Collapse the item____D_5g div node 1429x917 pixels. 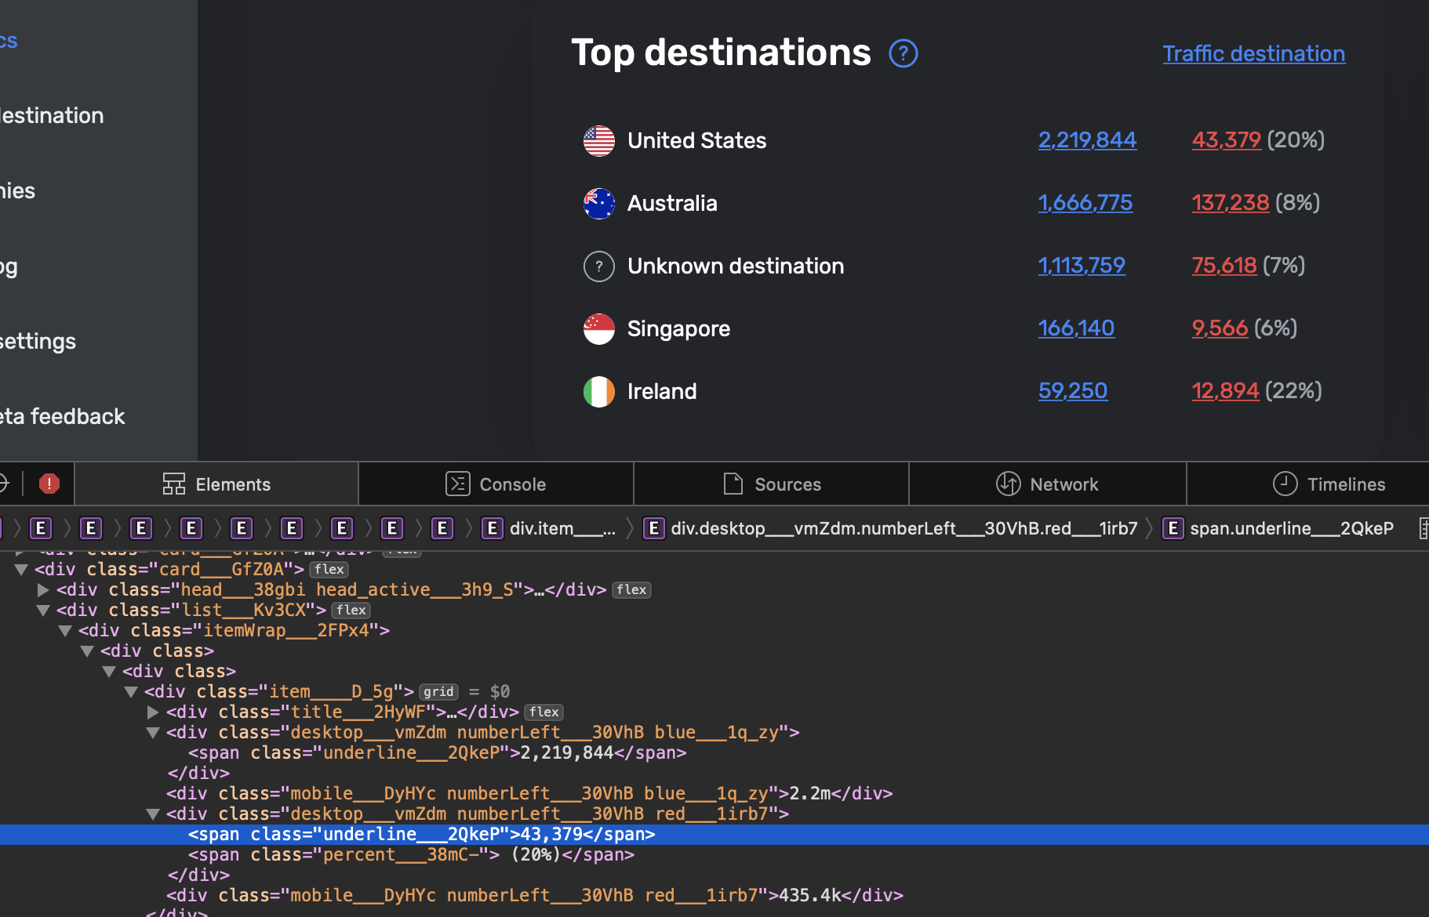pyautogui.click(x=131, y=692)
